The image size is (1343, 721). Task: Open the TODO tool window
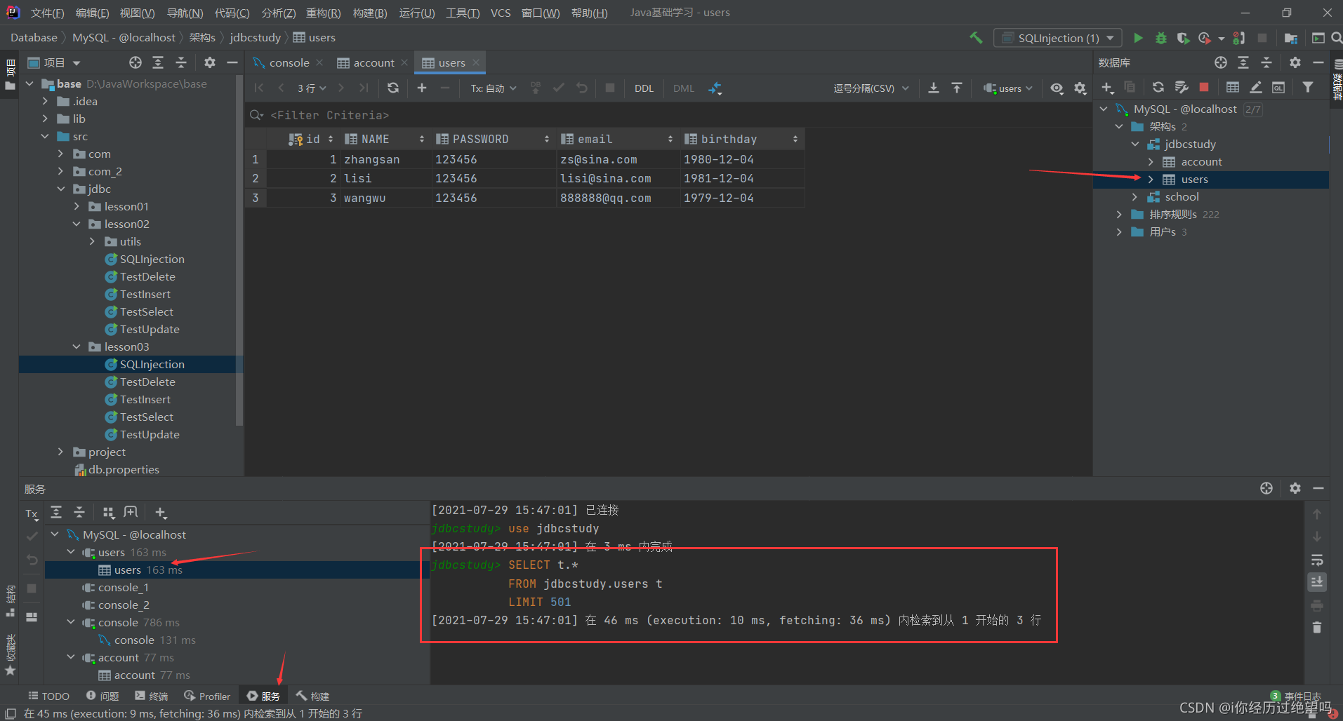[48, 696]
